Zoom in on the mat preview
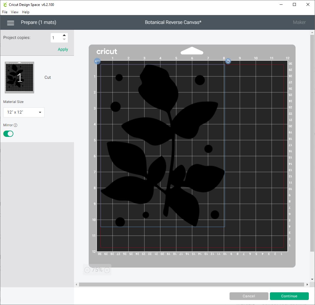Viewport: 315px width, 305px height. [107, 270]
